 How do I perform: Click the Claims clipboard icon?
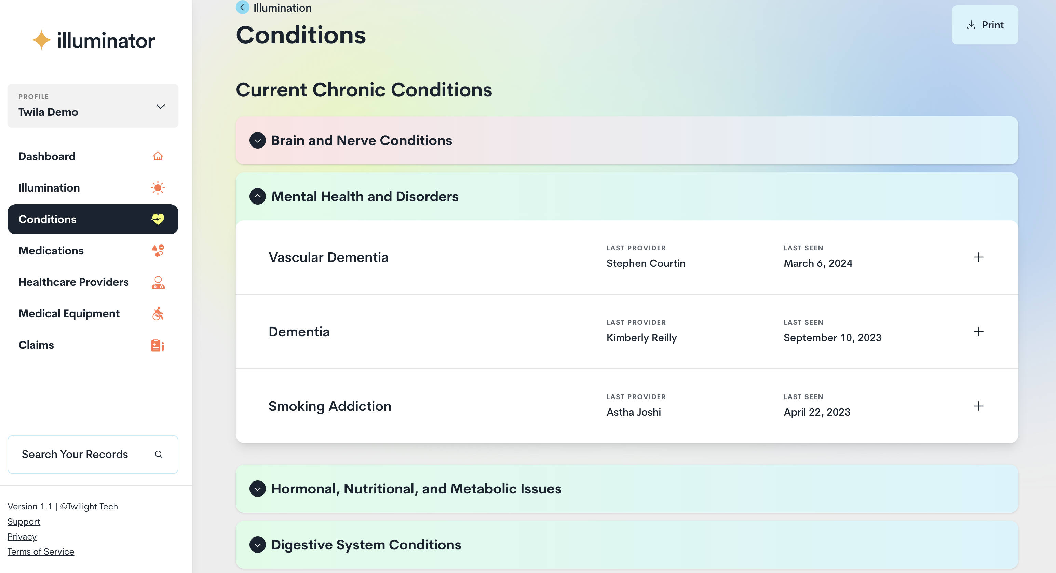coord(158,345)
